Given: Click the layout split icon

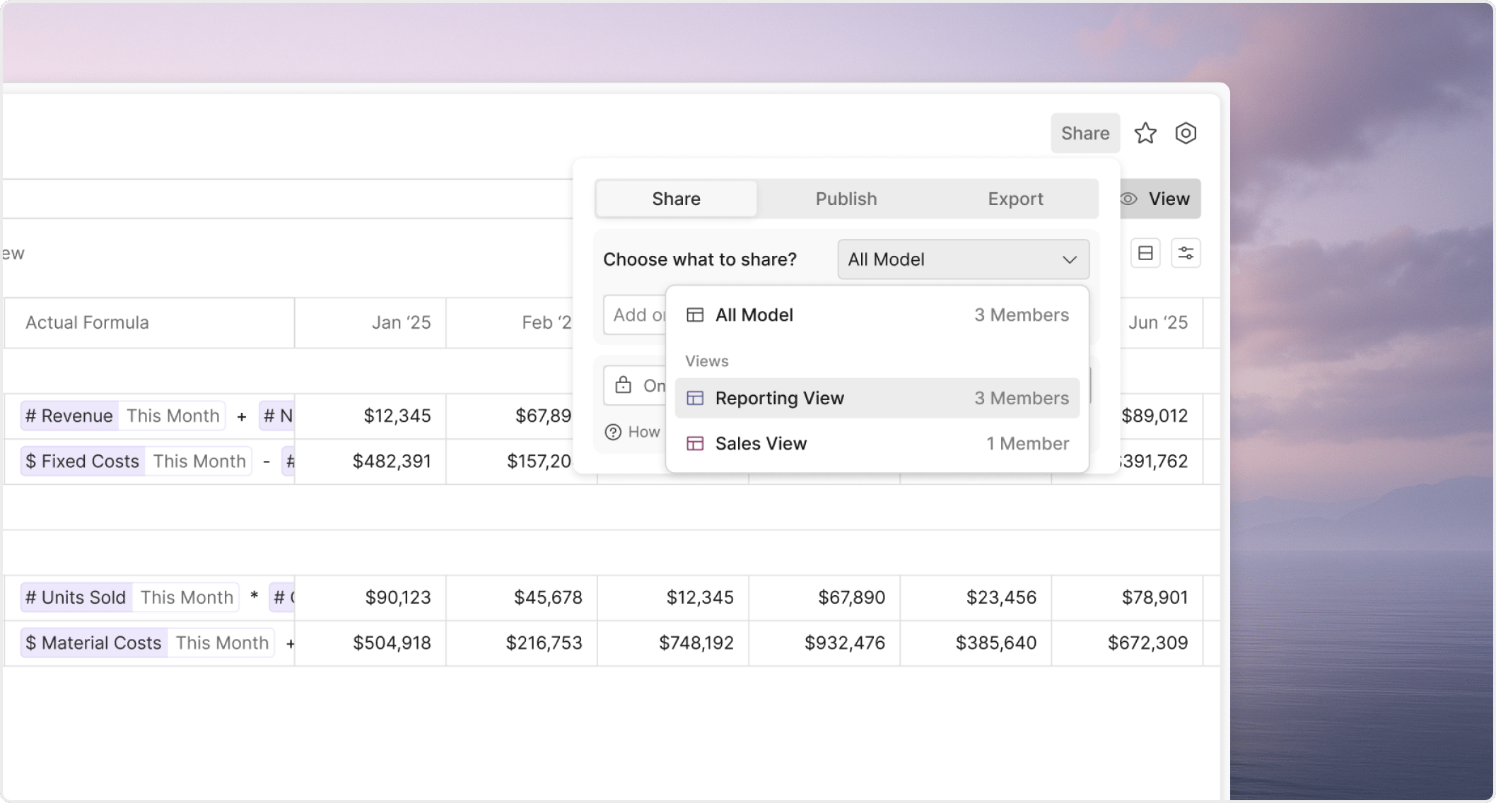Looking at the screenshot, I should (1145, 253).
